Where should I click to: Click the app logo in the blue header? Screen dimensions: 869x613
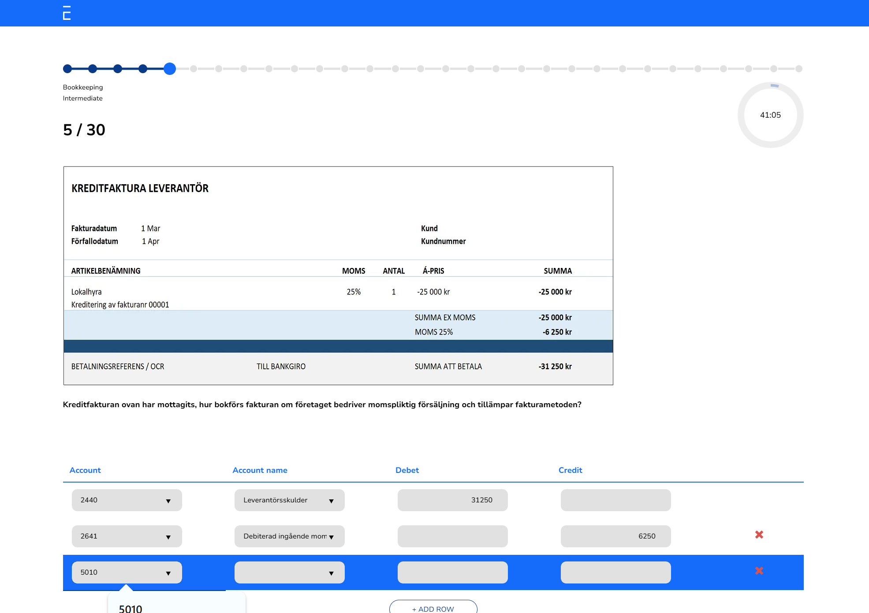coord(67,13)
